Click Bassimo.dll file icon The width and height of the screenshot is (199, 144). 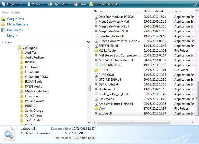point(96,99)
